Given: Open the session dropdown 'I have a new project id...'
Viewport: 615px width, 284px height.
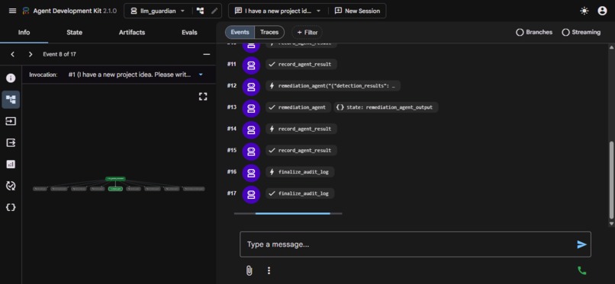Looking at the screenshot, I should pos(278,11).
